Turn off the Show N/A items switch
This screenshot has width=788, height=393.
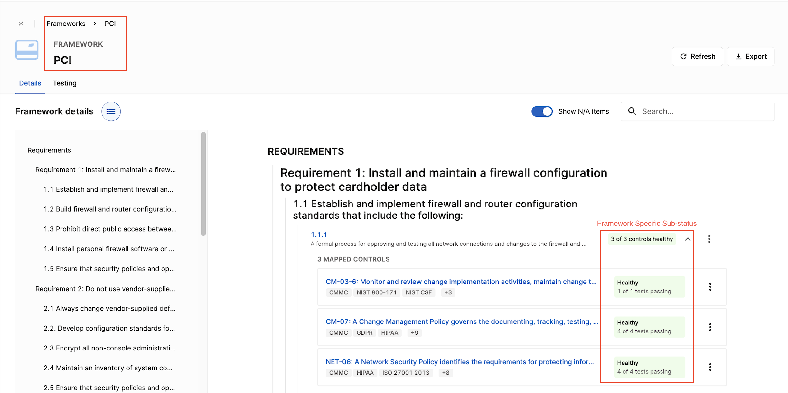click(542, 111)
